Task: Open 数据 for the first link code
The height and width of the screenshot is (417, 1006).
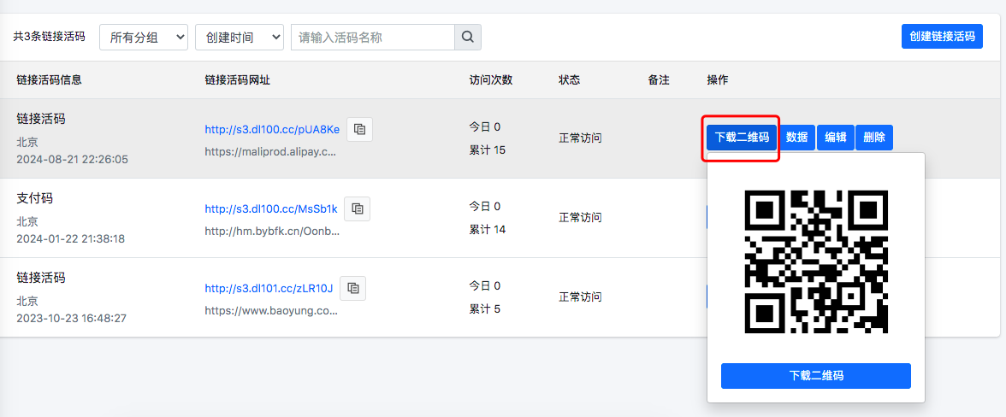Action: pos(797,138)
